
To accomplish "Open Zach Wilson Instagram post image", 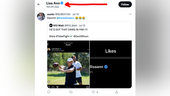I will [x=68, y=64].
